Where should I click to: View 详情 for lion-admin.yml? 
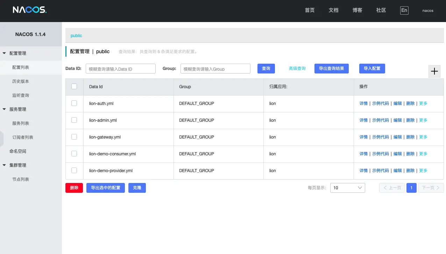(x=363, y=120)
